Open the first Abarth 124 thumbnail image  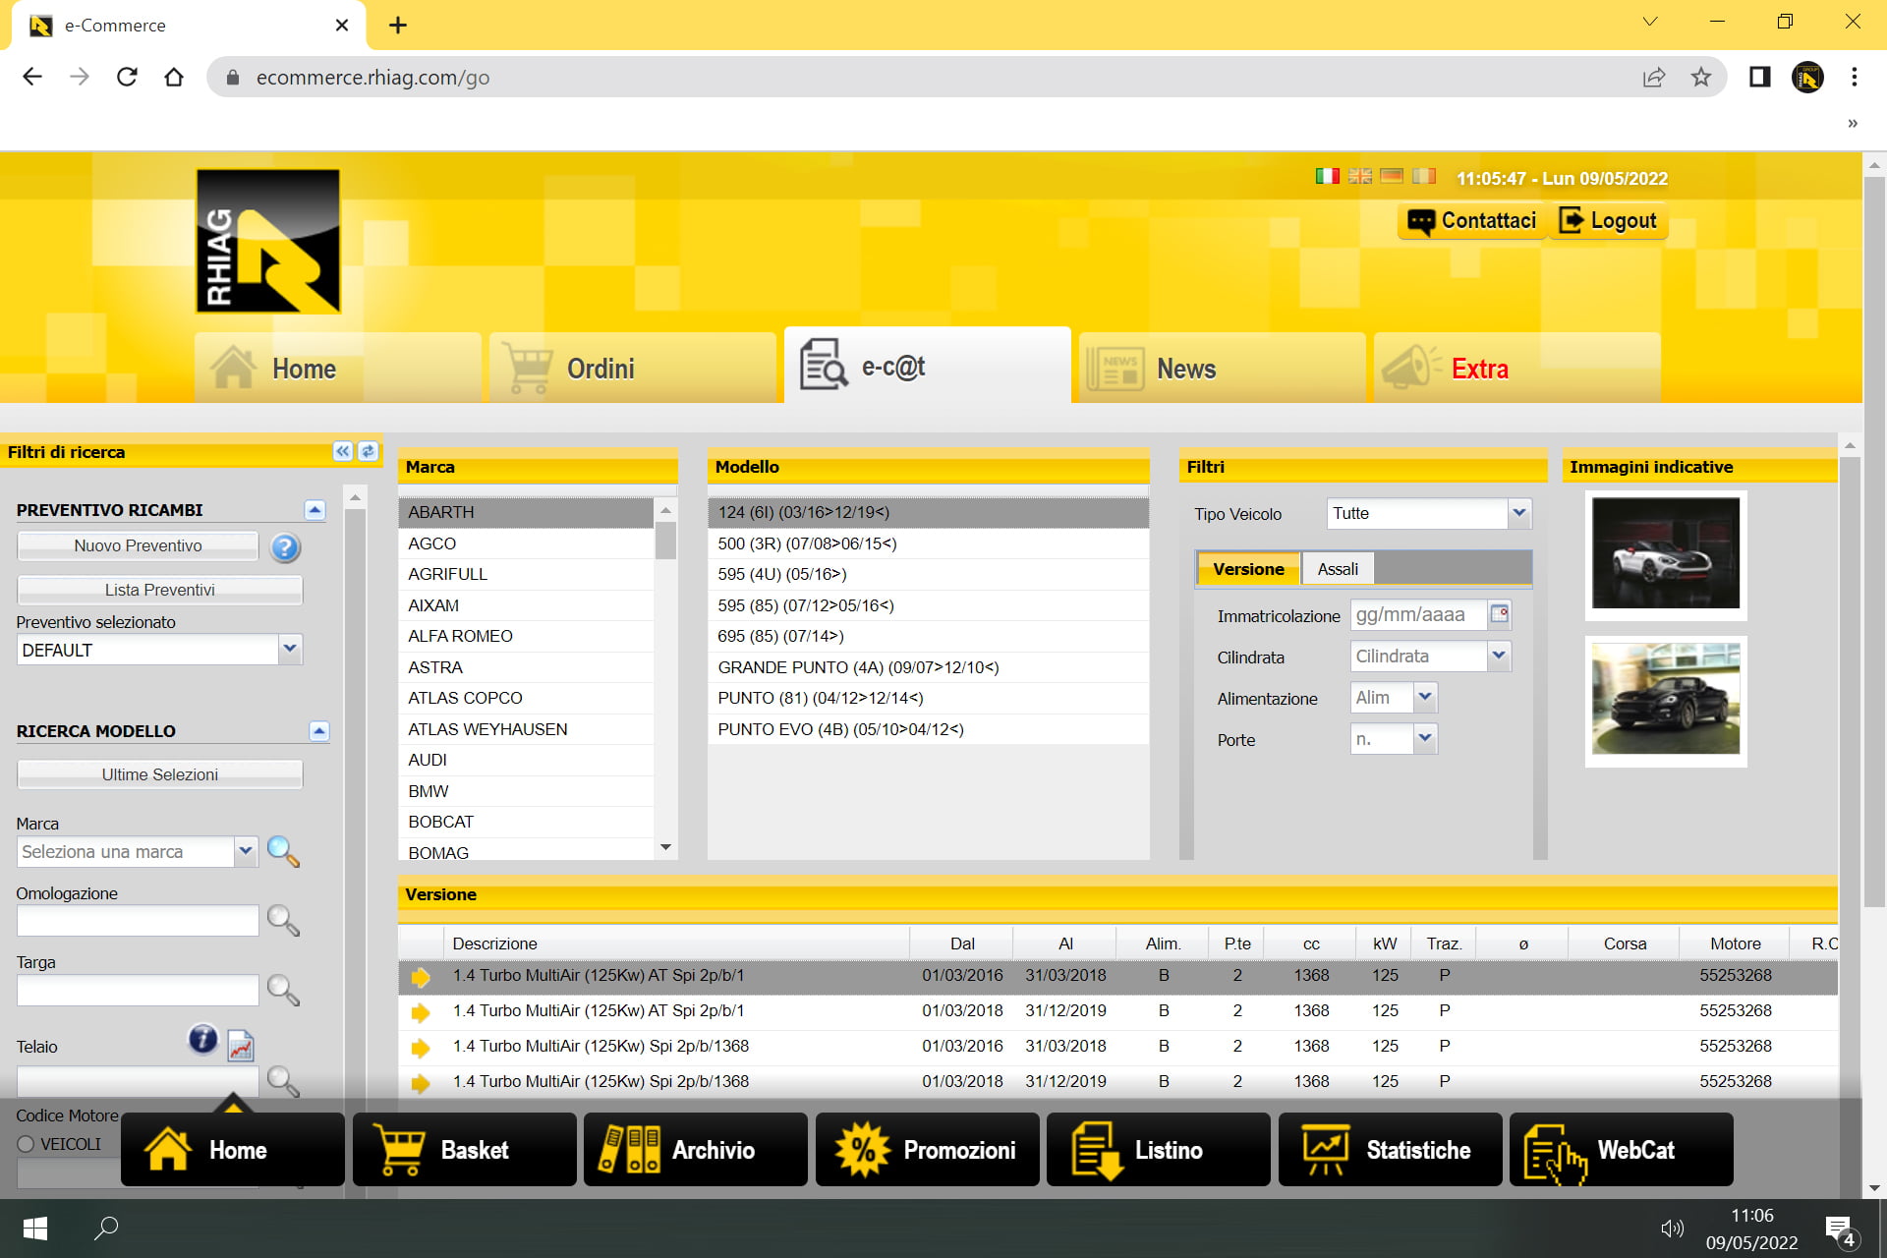[1666, 553]
